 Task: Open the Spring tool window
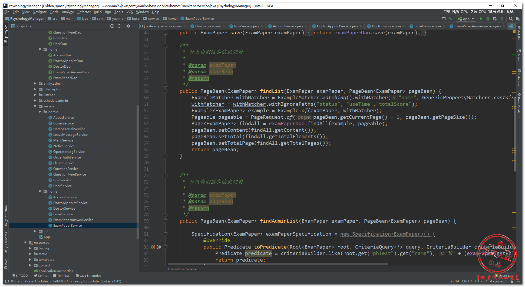pyautogui.click(x=41, y=276)
